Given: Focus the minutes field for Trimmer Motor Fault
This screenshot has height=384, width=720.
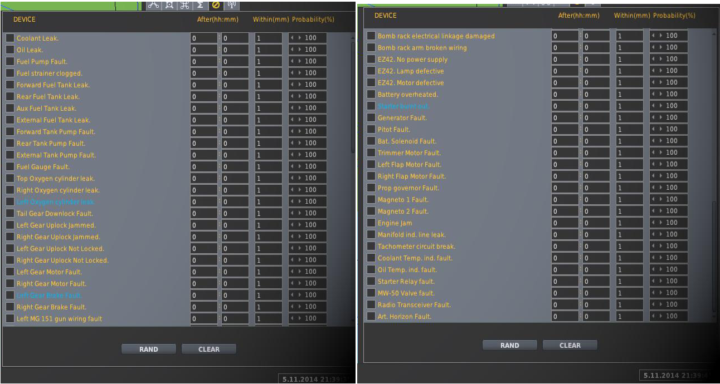Looking at the screenshot, I should point(596,152).
